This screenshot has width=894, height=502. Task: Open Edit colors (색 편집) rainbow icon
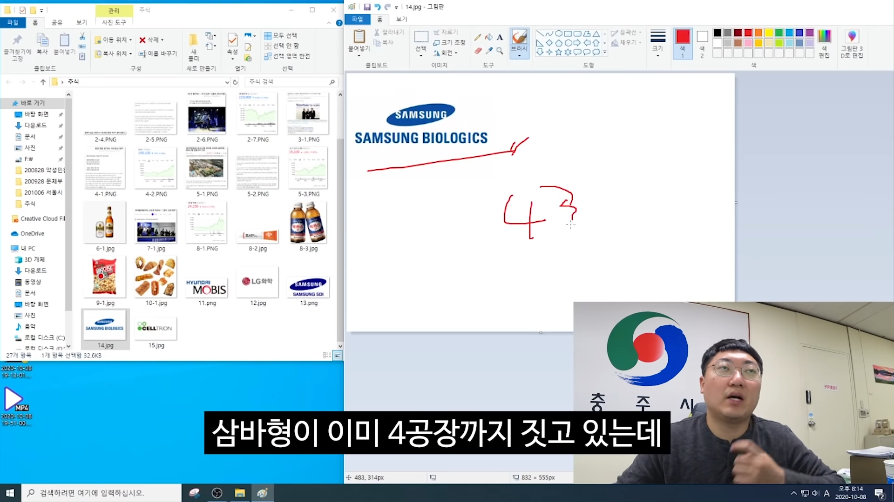(x=824, y=36)
